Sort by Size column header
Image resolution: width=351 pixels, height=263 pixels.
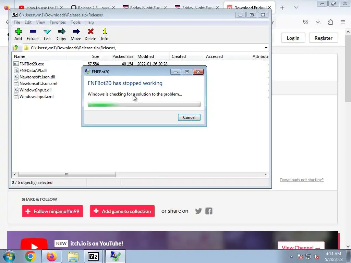tap(84, 57)
